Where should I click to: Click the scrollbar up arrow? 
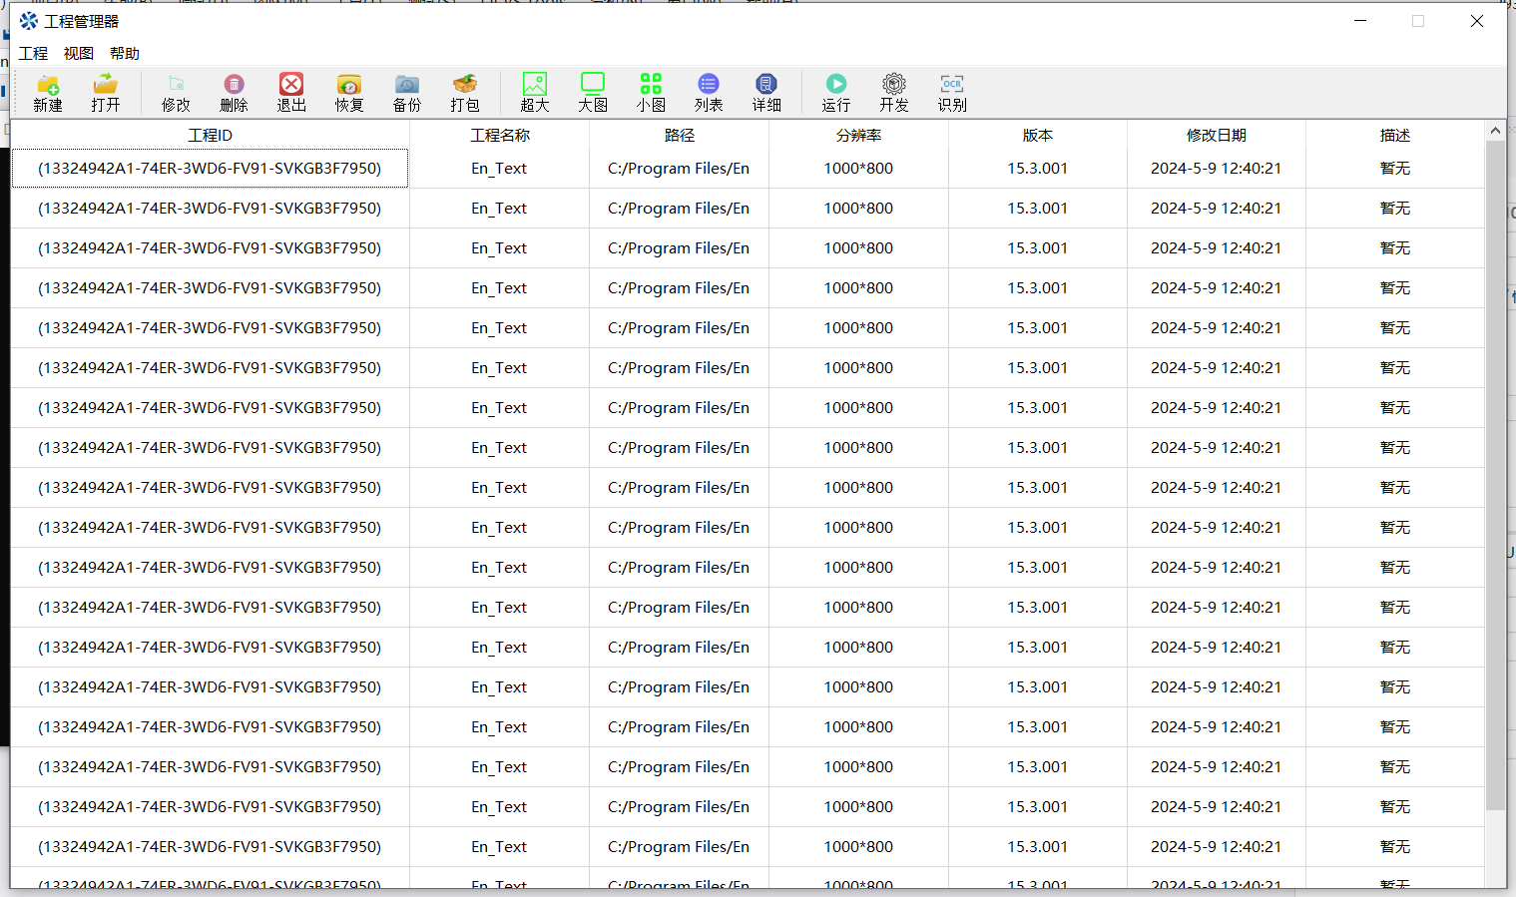click(1495, 131)
